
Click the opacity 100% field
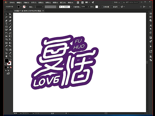tap(84, 7)
